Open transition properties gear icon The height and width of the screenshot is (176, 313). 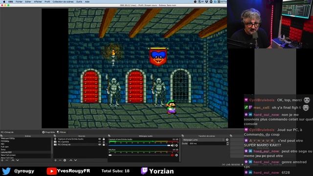pos(227,140)
